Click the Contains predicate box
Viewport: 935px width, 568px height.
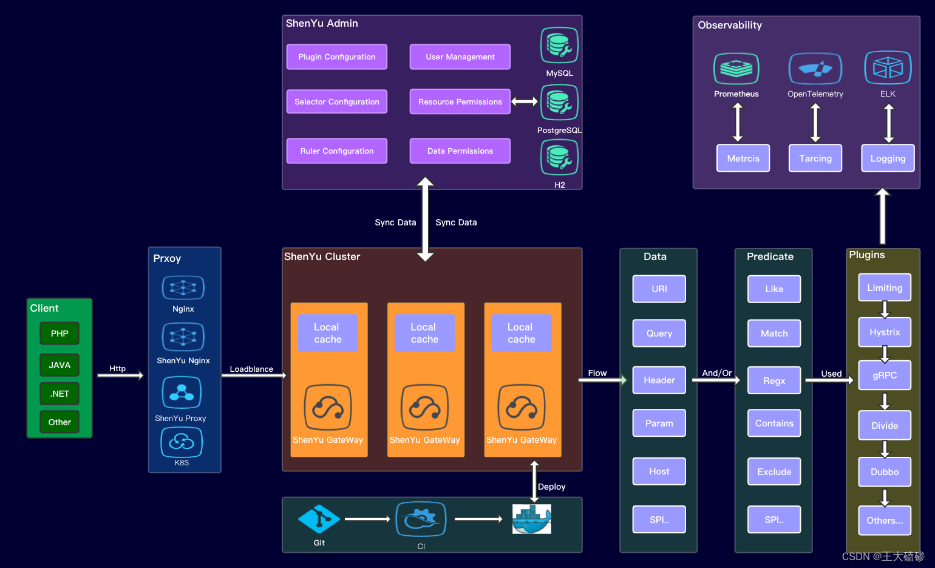[x=774, y=423]
